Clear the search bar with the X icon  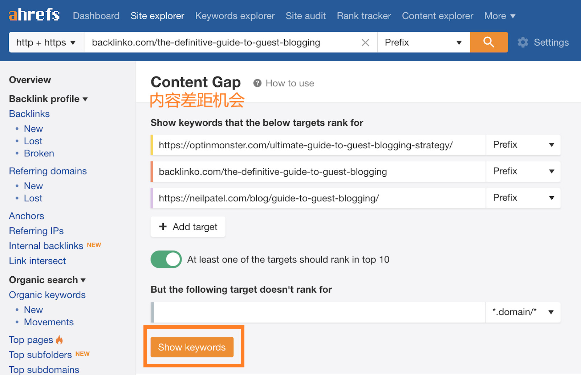(365, 42)
